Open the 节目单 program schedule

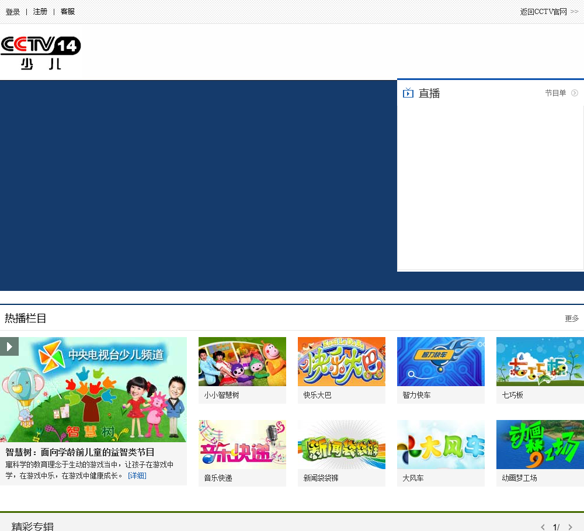pyautogui.click(x=555, y=93)
